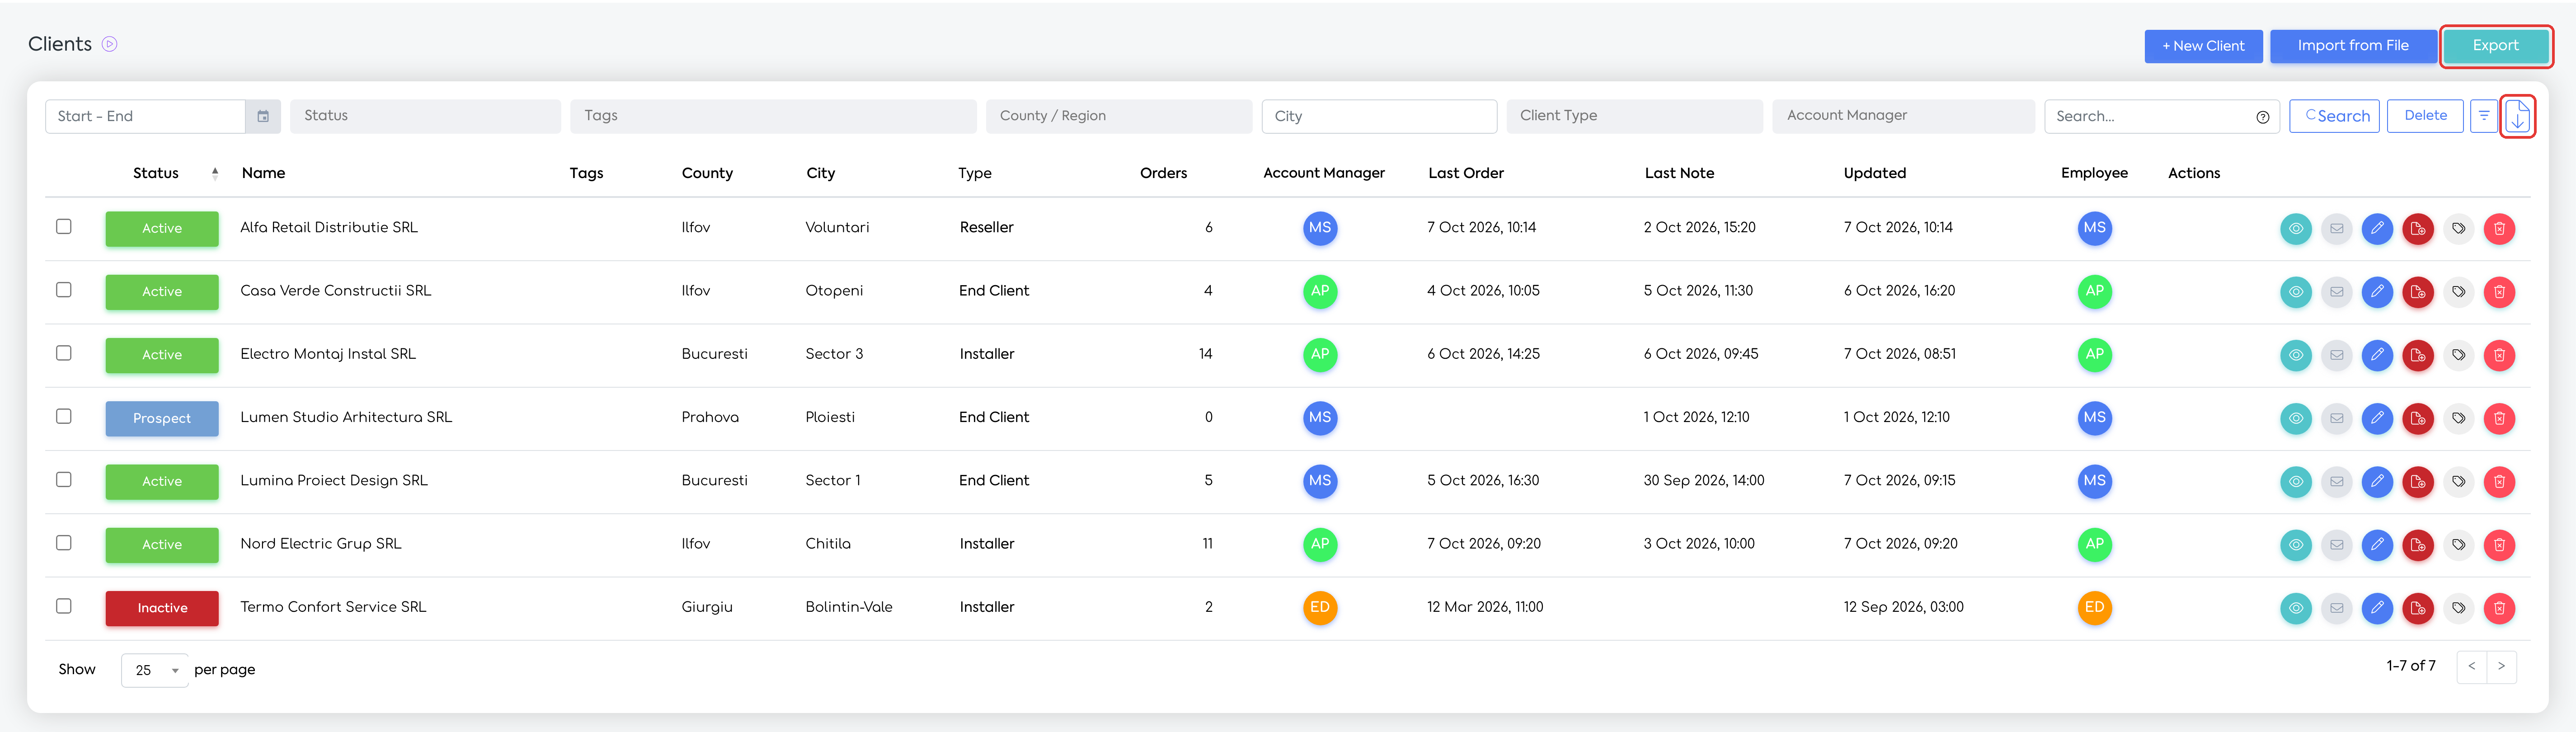
Task: Click the teal Export button
Action: click(x=2496, y=46)
